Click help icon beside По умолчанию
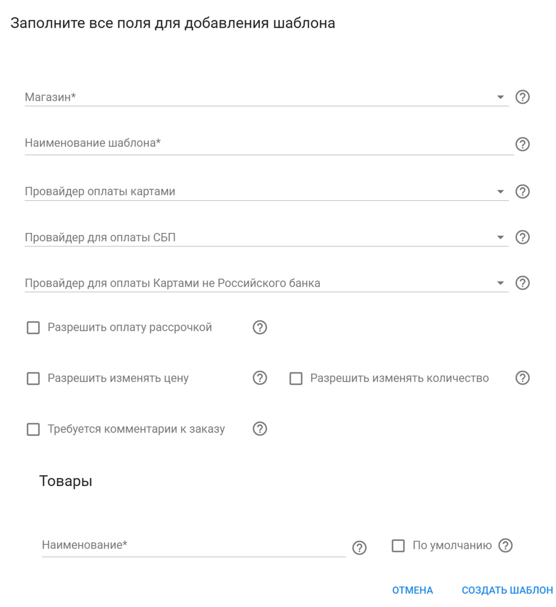The image size is (556, 607). (505, 545)
